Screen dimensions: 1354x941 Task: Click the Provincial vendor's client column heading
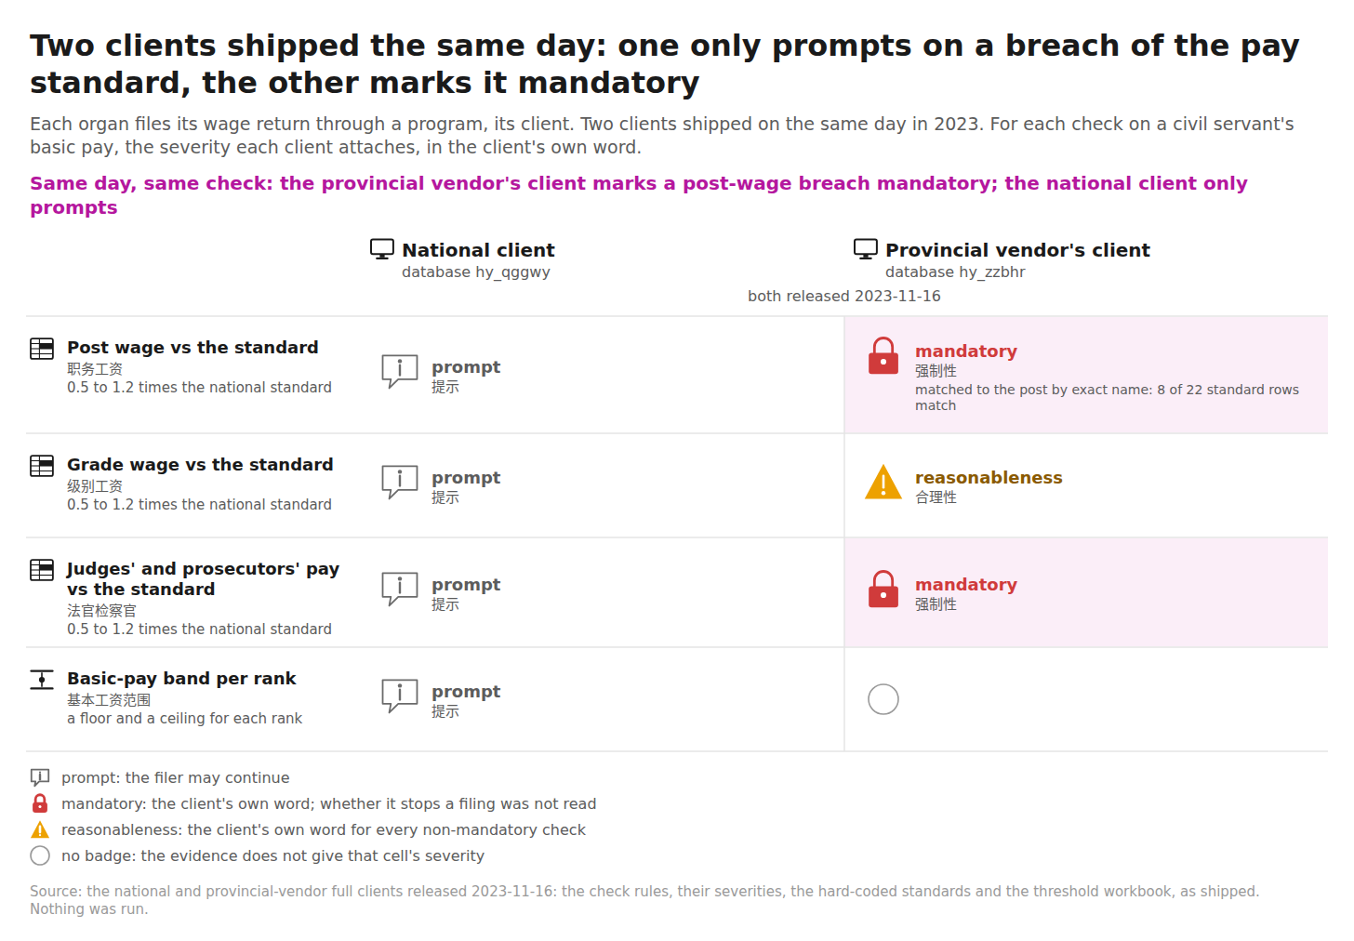pyautogui.click(x=1017, y=250)
